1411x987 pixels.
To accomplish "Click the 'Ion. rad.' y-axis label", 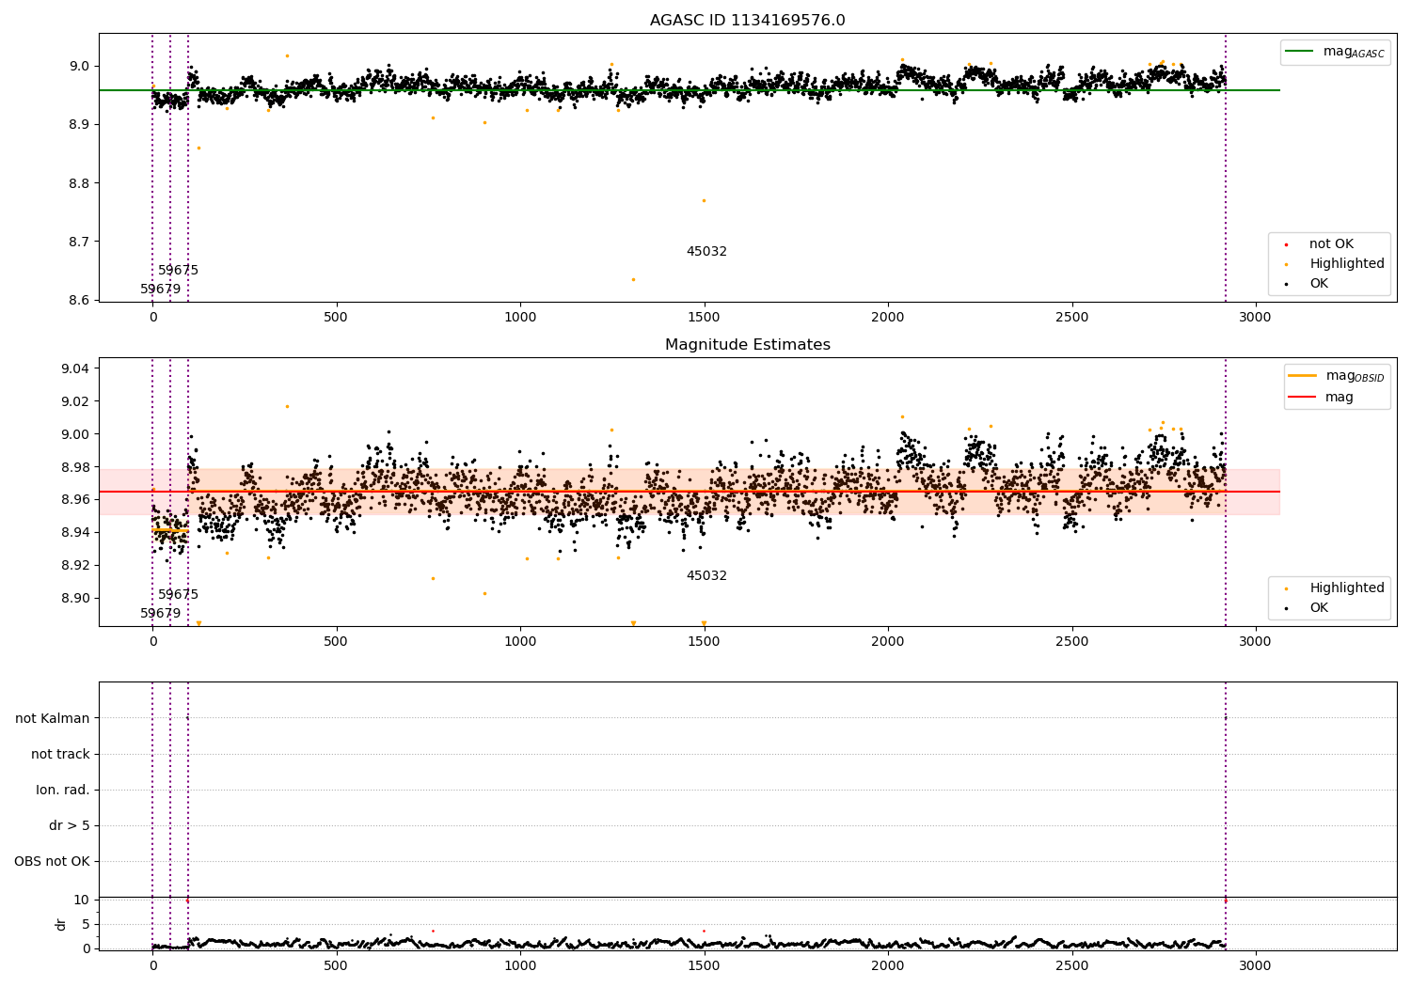I will pos(63,790).
